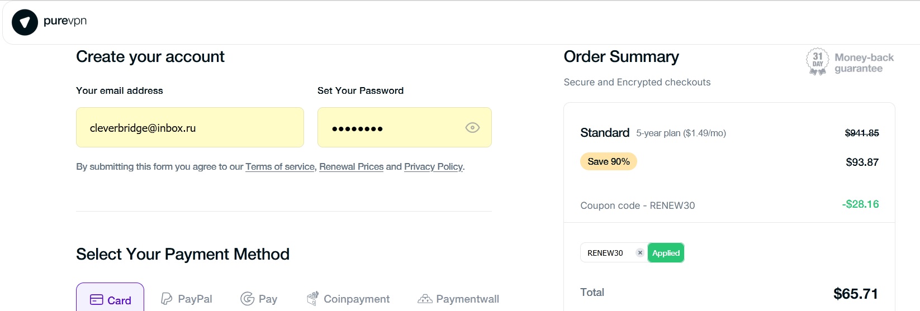Toggle password visibility eye icon
This screenshot has height=311, width=920.
point(472,128)
